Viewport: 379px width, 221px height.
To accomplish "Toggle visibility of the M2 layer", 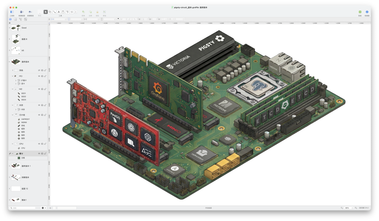I will click(39, 89).
